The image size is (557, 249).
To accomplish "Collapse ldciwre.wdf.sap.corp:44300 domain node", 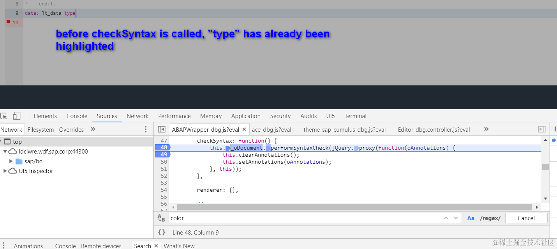I will point(5,152).
